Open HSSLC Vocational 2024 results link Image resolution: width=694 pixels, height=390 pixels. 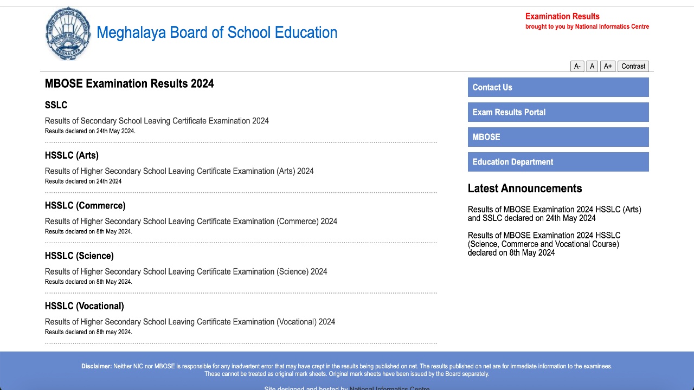[x=190, y=322]
